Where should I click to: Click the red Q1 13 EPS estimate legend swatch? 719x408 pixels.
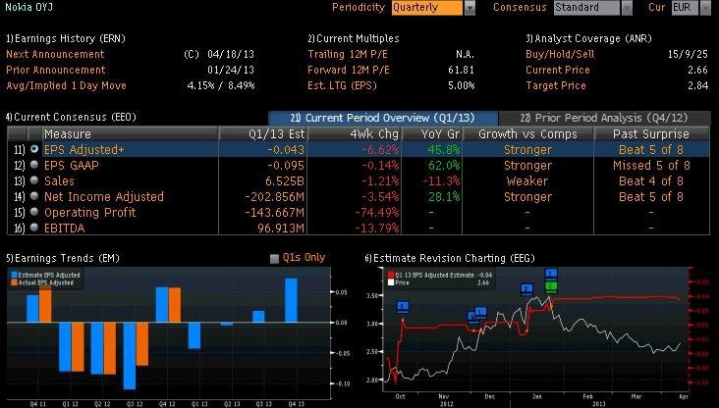(391, 275)
